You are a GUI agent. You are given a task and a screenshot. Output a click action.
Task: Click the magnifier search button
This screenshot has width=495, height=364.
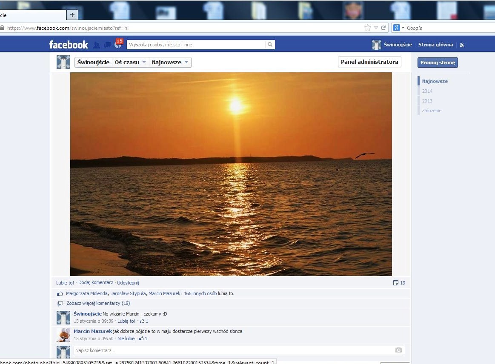tap(270, 45)
